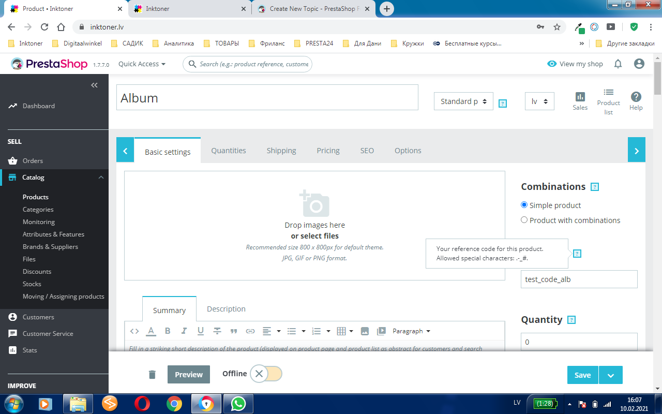The height and width of the screenshot is (414, 662).
Task: Click the help icon beside product type
Action: (503, 103)
